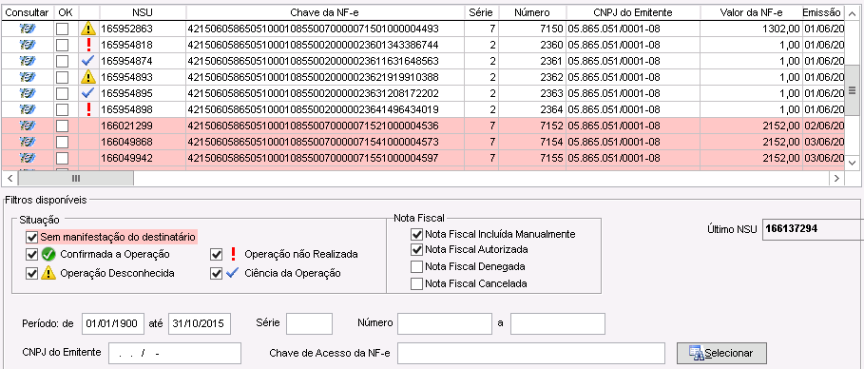Select cell with number 7154

(533, 143)
